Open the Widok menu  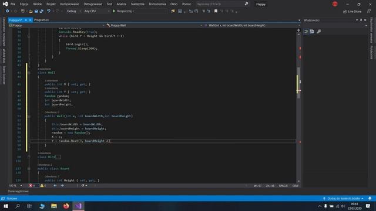pyautogui.click(x=38, y=4)
